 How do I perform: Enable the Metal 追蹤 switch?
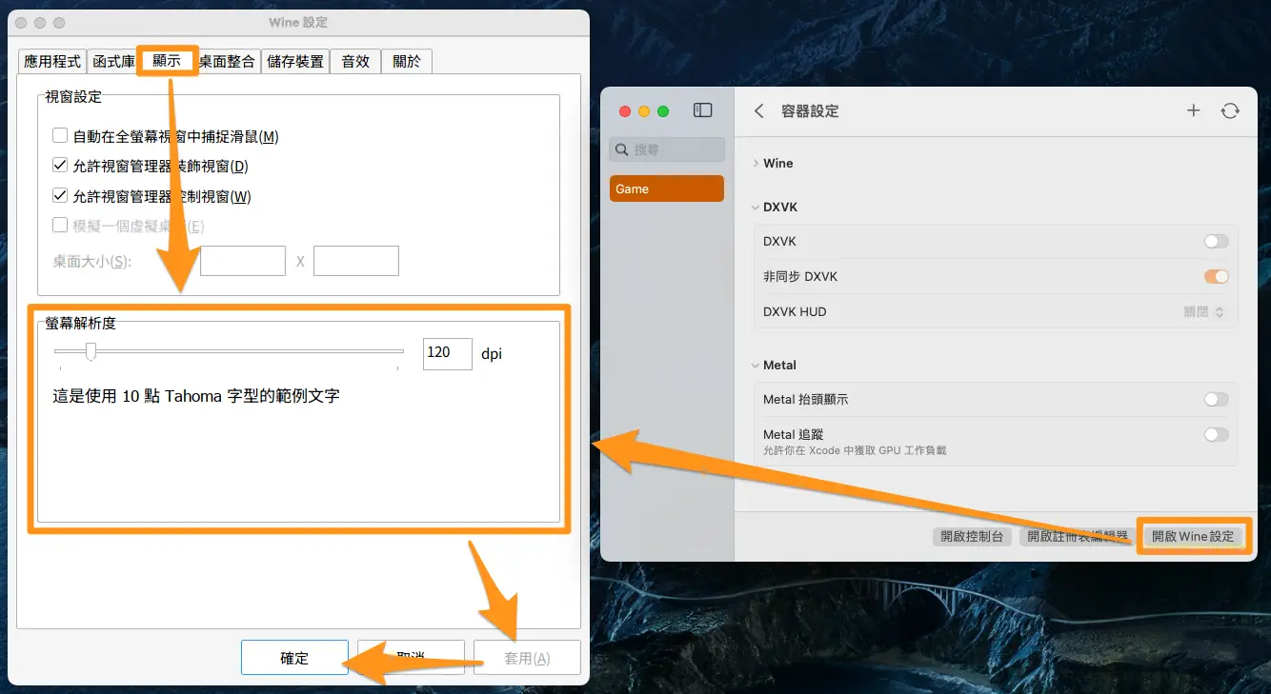1216,435
